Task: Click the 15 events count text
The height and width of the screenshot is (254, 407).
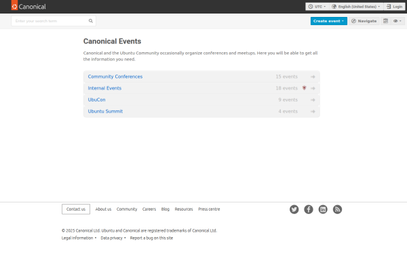Action: tap(286, 77)
